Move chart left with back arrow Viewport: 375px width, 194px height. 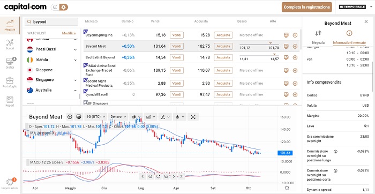[x=142, y=176]
